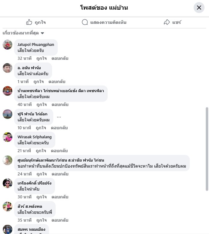This screenshot has width=209, height=234.
Task: Click the vertical scrollbar thumb
Action: tap(207, 149)
